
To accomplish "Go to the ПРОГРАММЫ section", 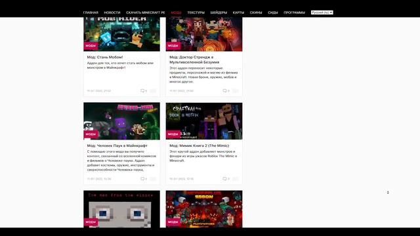I will [294, 12].
